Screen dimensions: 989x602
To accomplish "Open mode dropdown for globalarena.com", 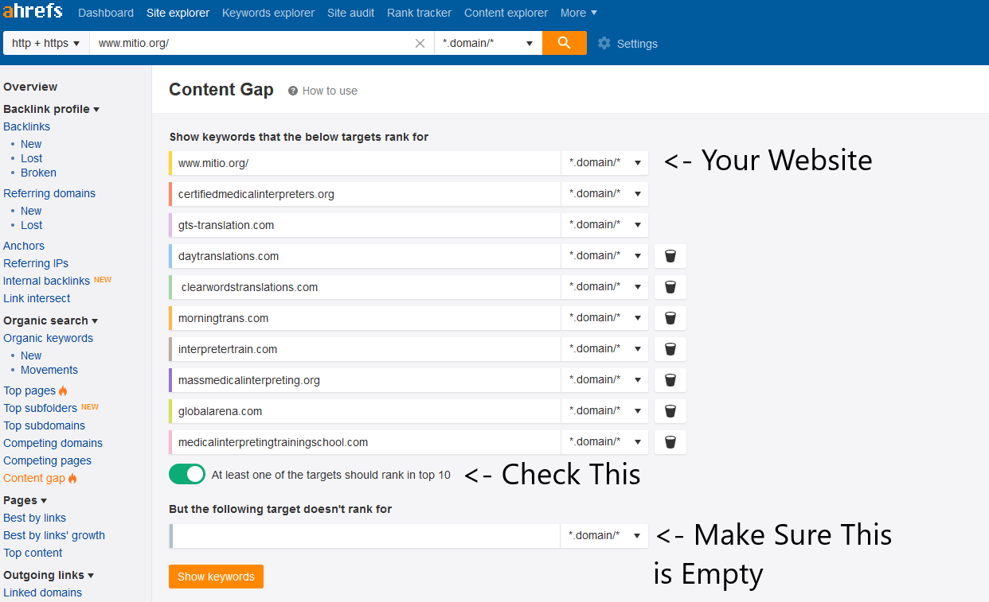I will tap(604, 411).
